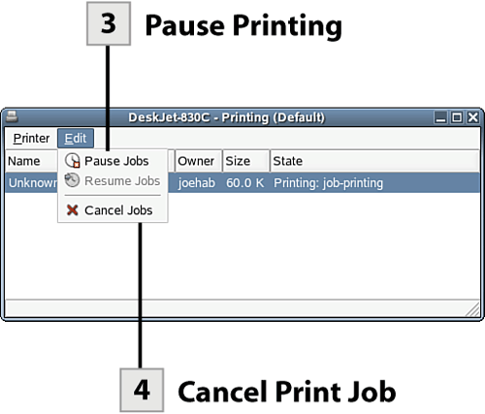Click the Resume Jobs icon
This screenshot has width=485, height=414.
(72, 180)
